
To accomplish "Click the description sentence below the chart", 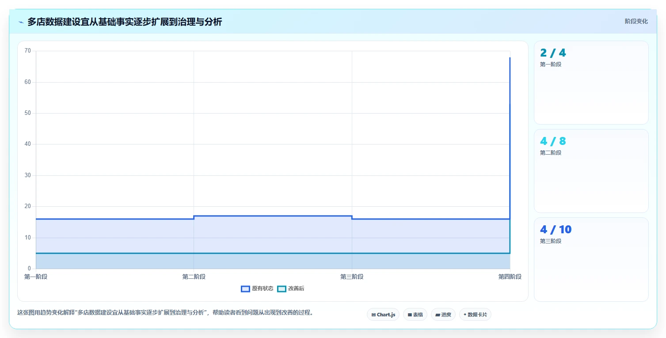I will [x=166, y=312].
